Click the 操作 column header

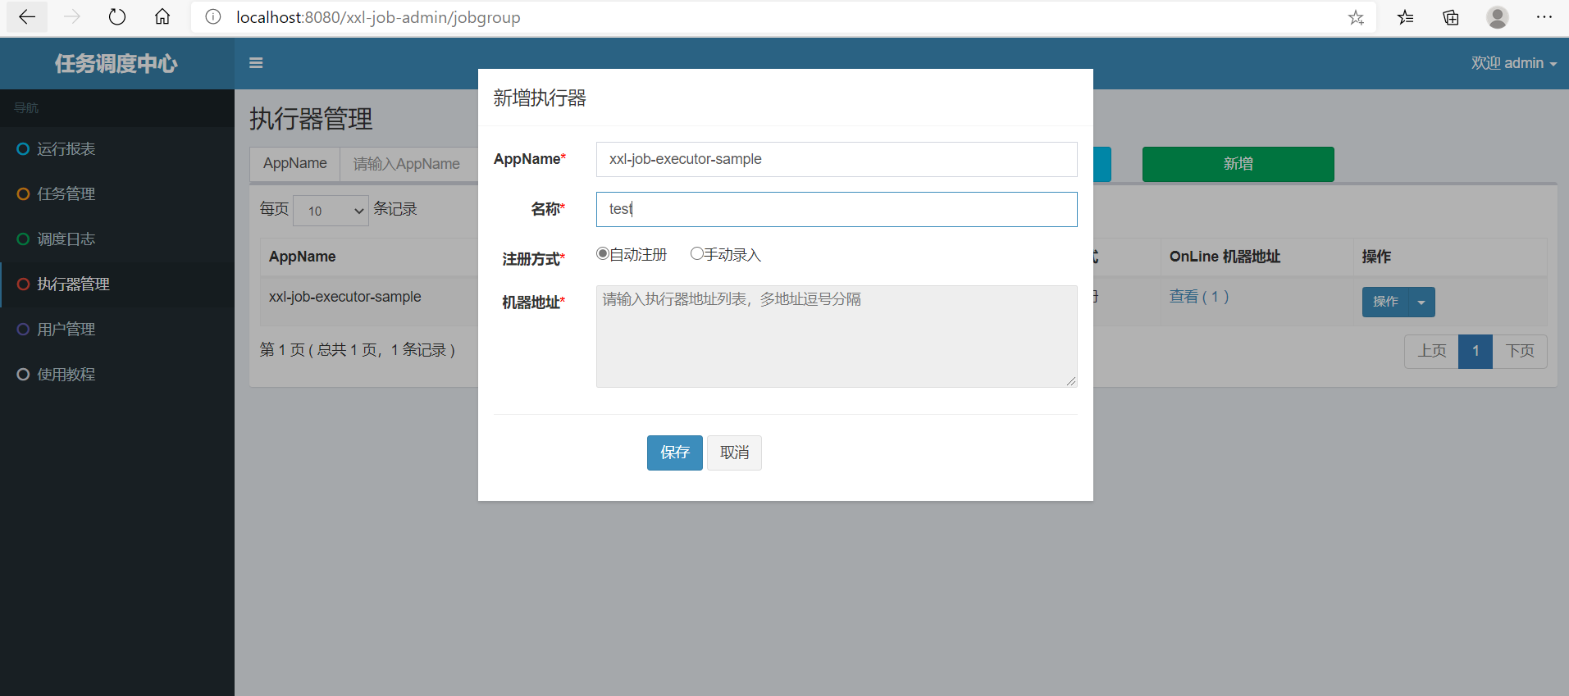point(1376,257)
